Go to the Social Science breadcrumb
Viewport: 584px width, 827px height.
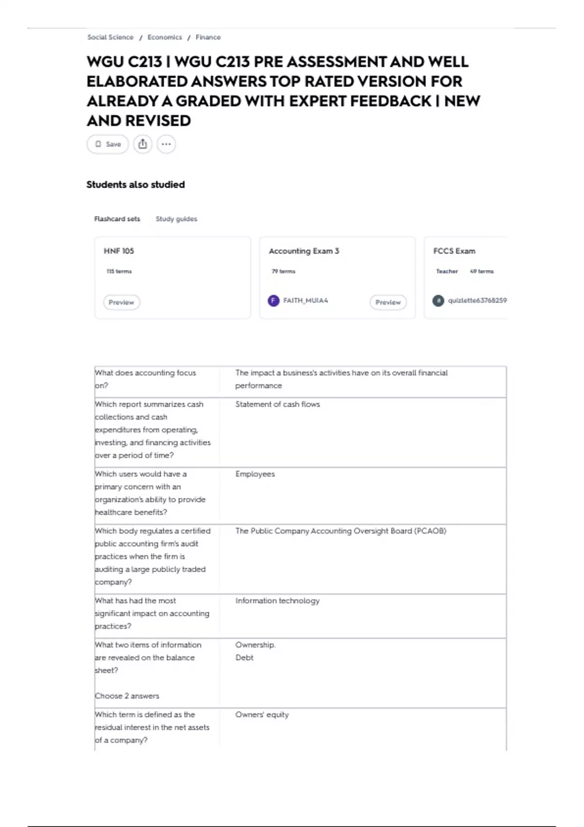pos(110,37)
